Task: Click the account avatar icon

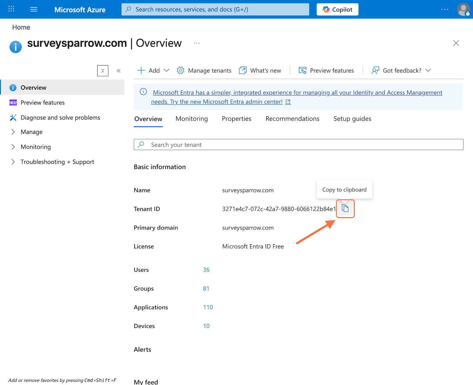Action: 463,9
